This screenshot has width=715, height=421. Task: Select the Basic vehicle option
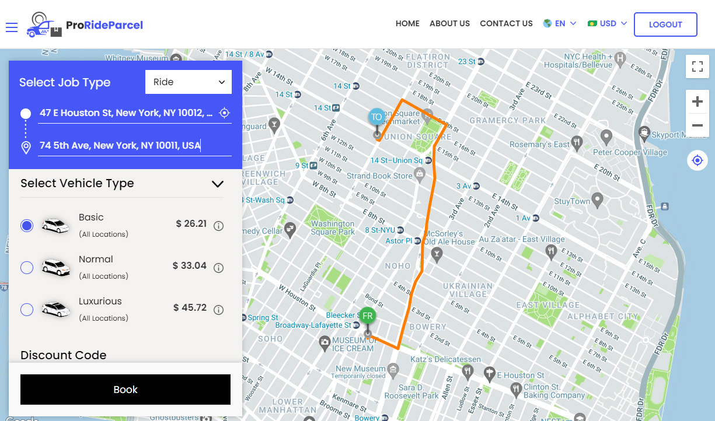click(27, 226)
